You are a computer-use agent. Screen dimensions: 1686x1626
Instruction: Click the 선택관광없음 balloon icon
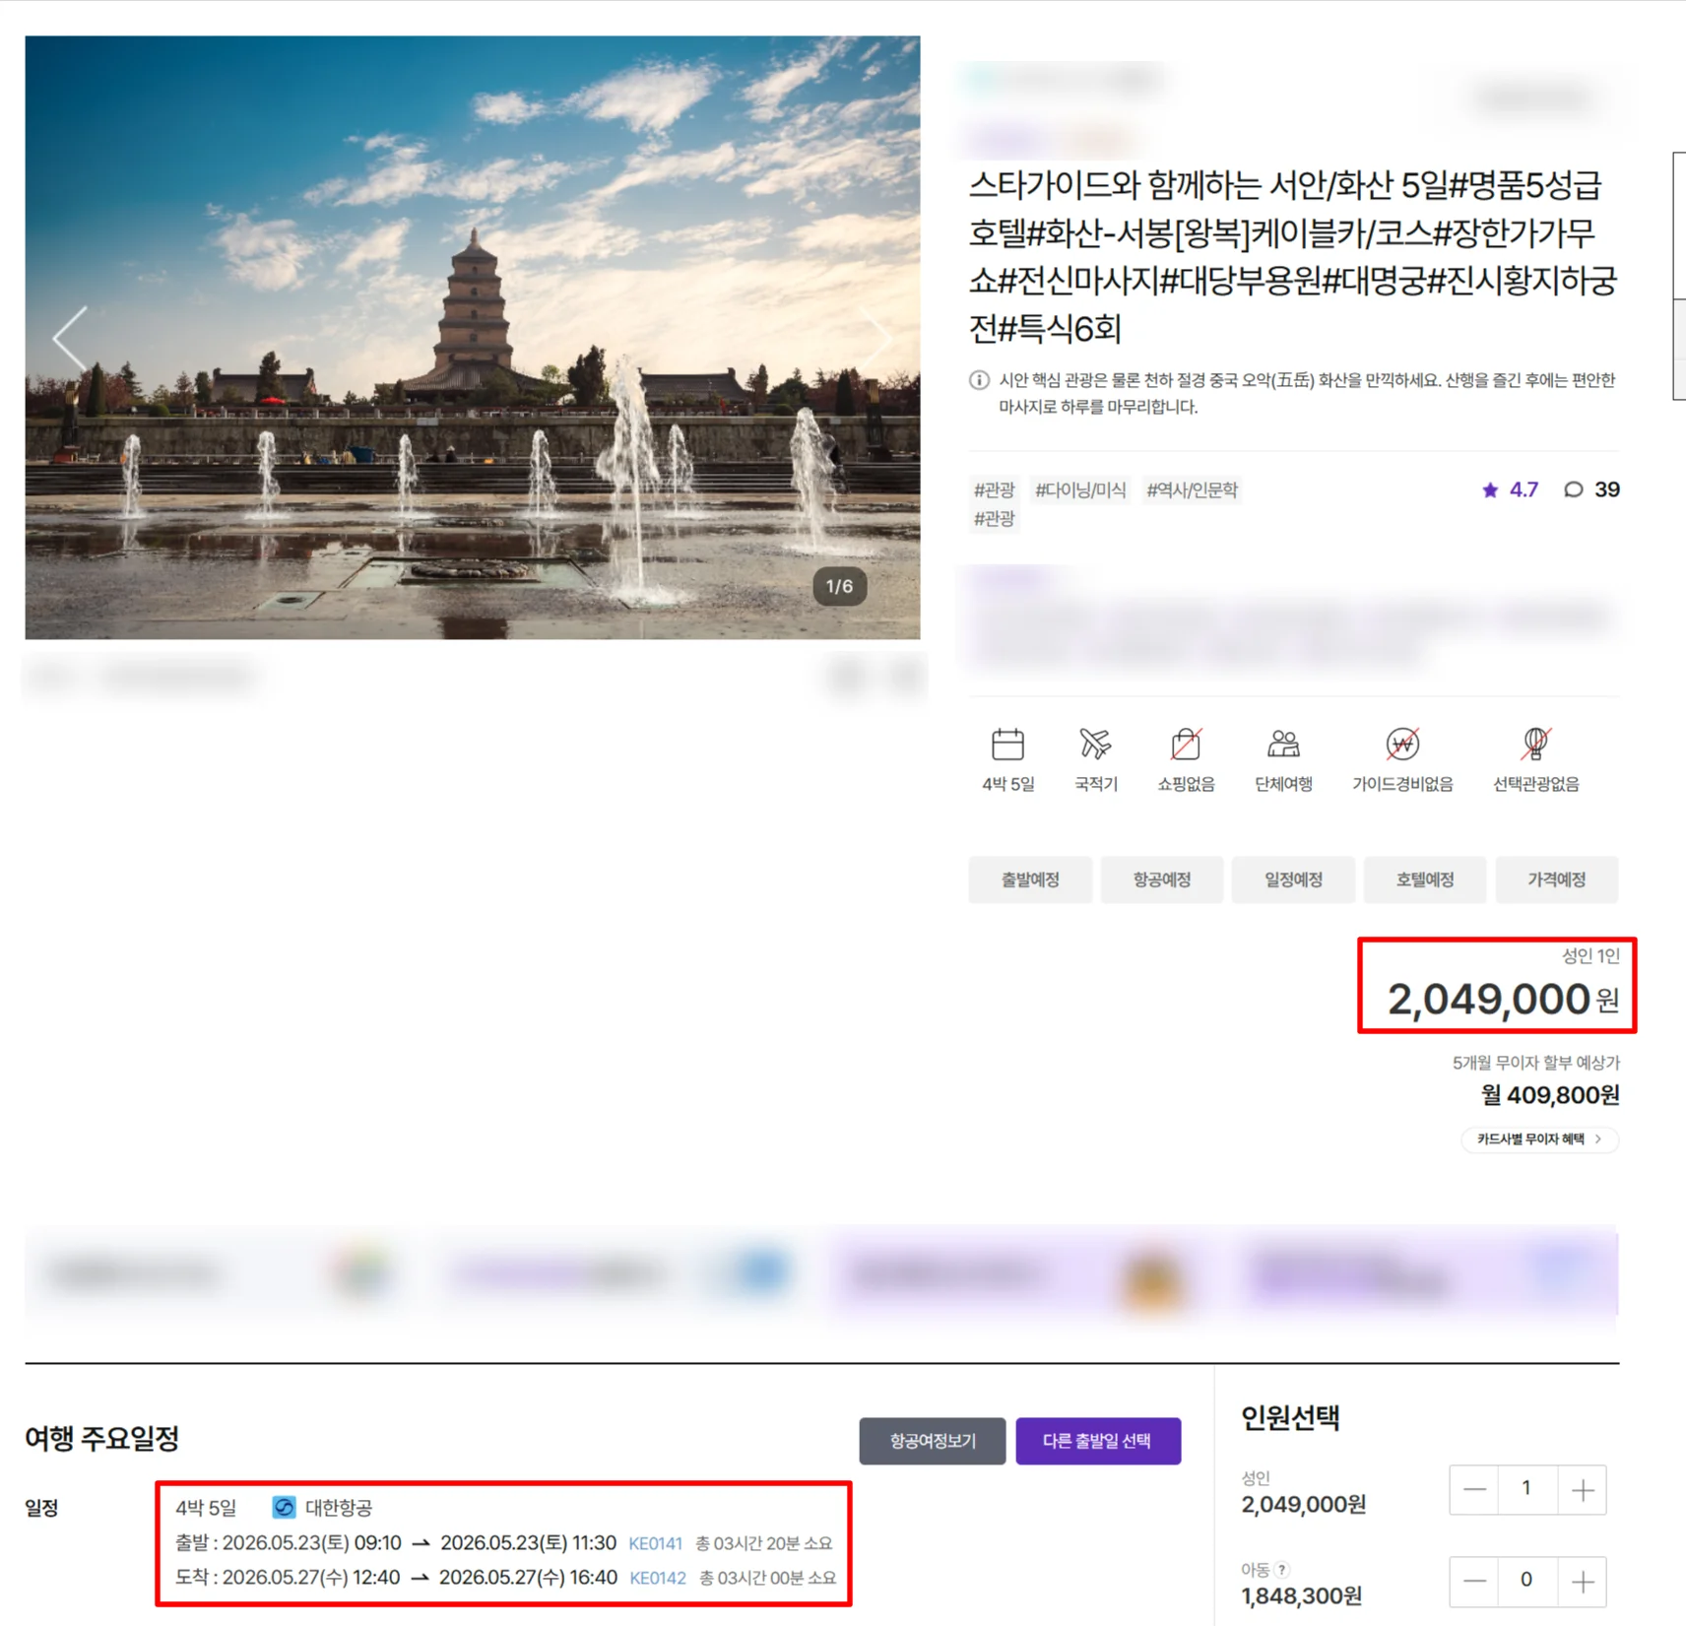1535,745
